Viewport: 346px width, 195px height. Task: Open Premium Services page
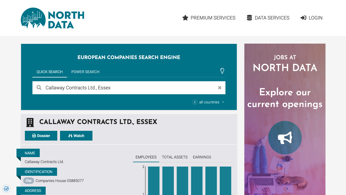click(x=209, y=18)
